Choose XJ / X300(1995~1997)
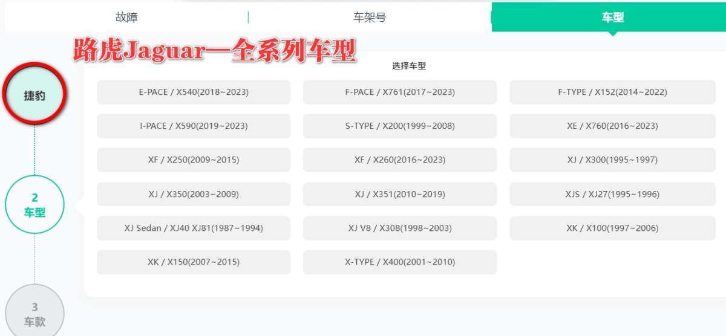Screen dimensions: 726x336 tap(612, 160)
